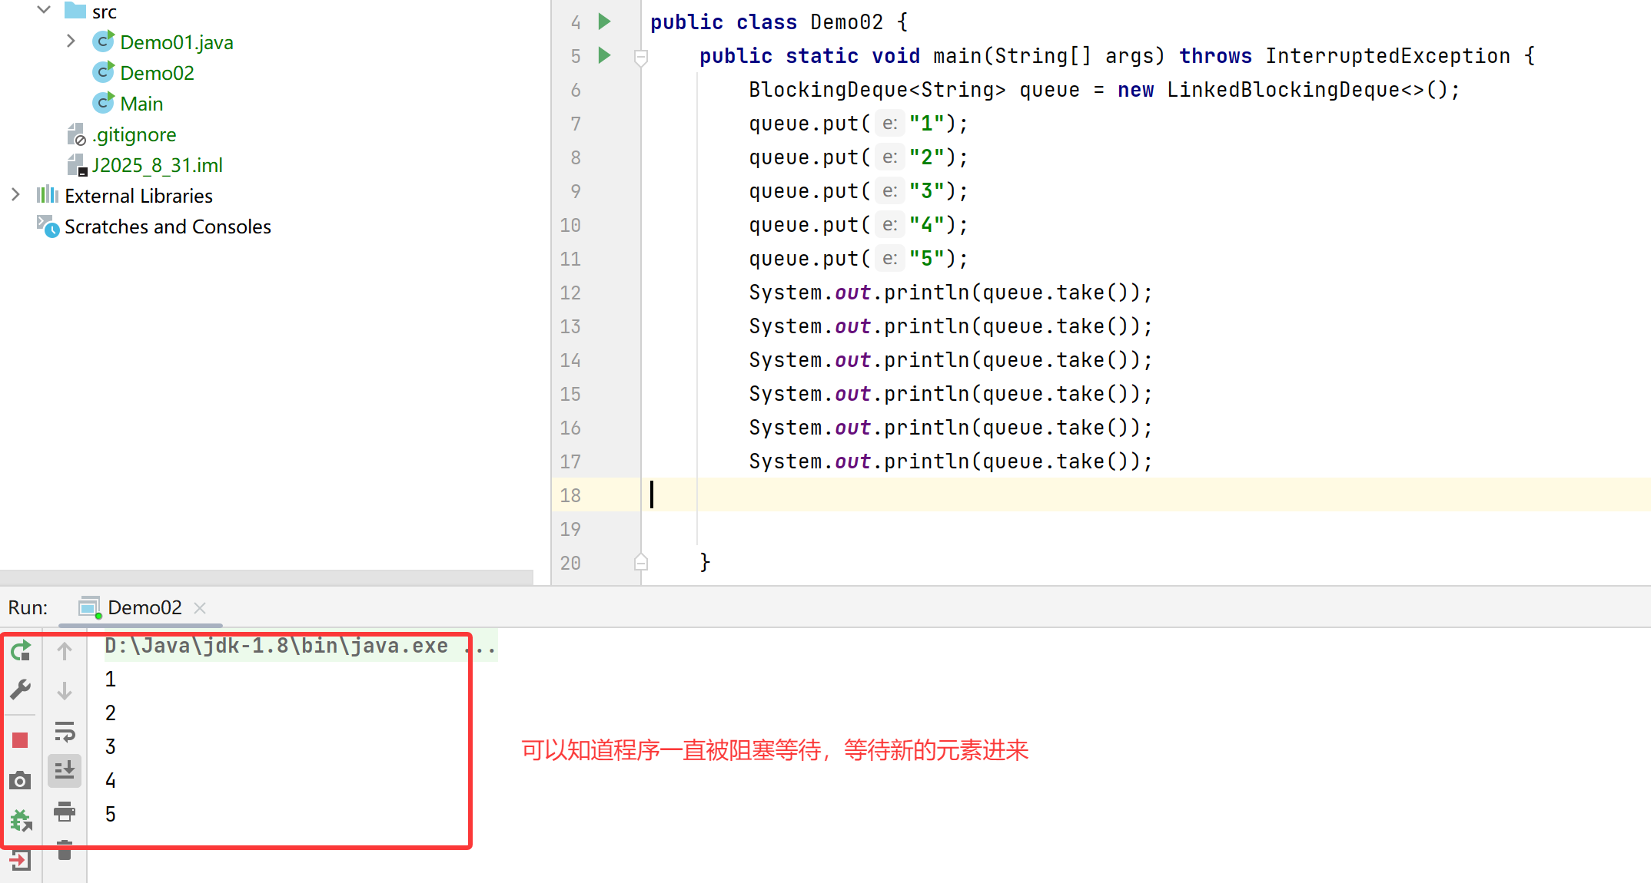Collapse main method fold marker at line 5
Image resolution: width=1651 pixels, height=883 pixels.
tap(641, 57)
